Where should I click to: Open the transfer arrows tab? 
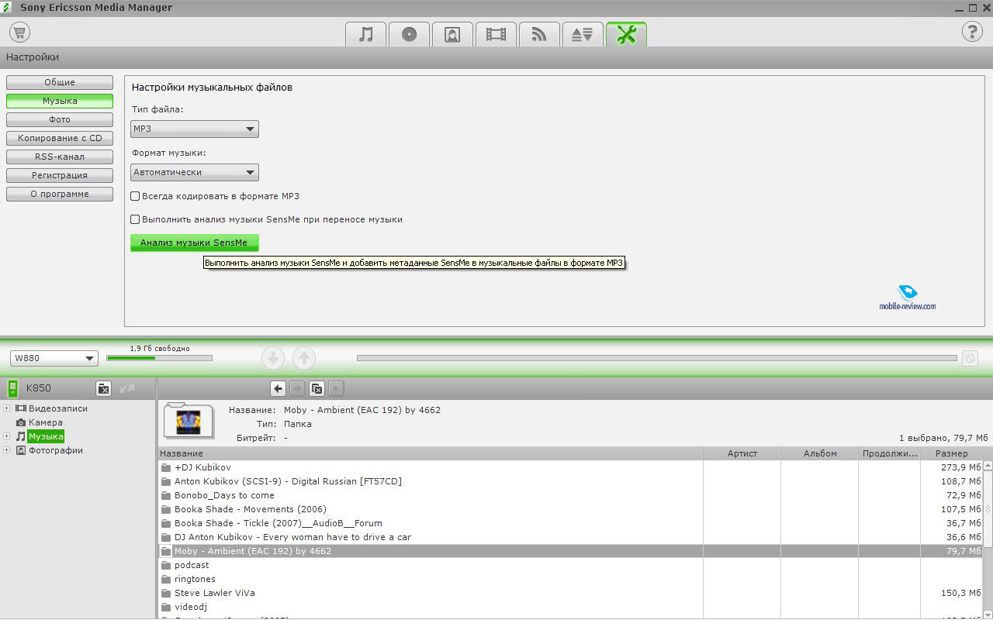[x=583, y=35]
